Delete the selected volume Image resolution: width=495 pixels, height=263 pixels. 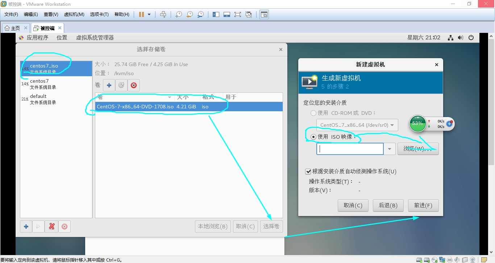click(x=134, y=85)
